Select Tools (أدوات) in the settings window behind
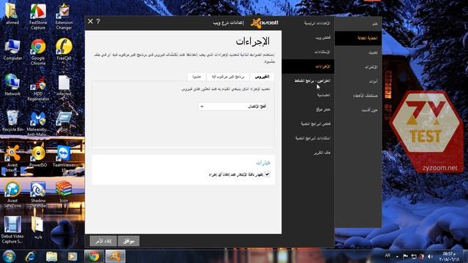The width and height of the screenshot is (468, 263). pos(358,81)
